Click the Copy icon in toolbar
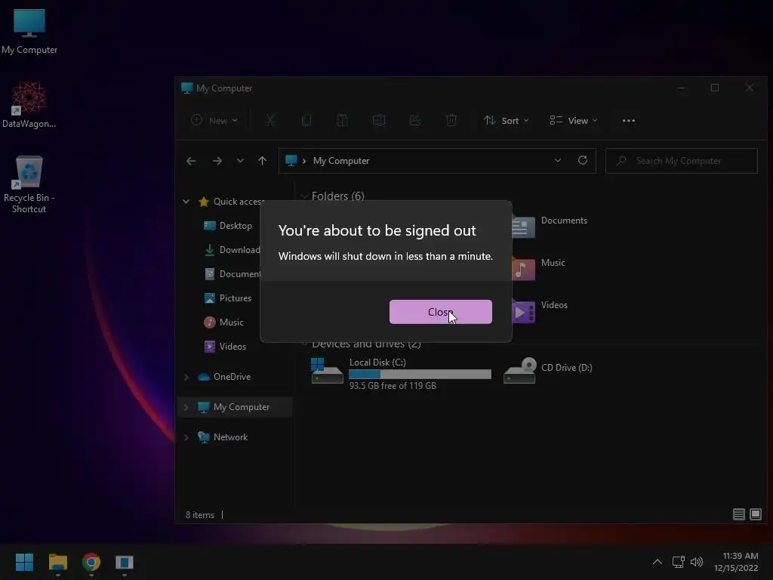This screenshot has width=773, height=580. point(306,120)
